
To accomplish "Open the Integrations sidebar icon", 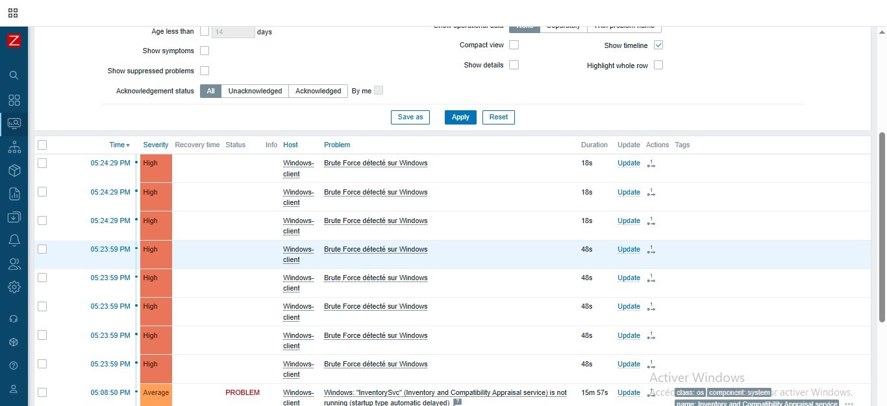I will pyautogui.click(x=14, y=342).
